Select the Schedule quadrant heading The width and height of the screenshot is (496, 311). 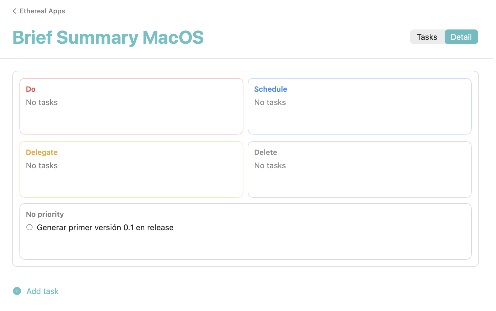click(x=270, y=89)
